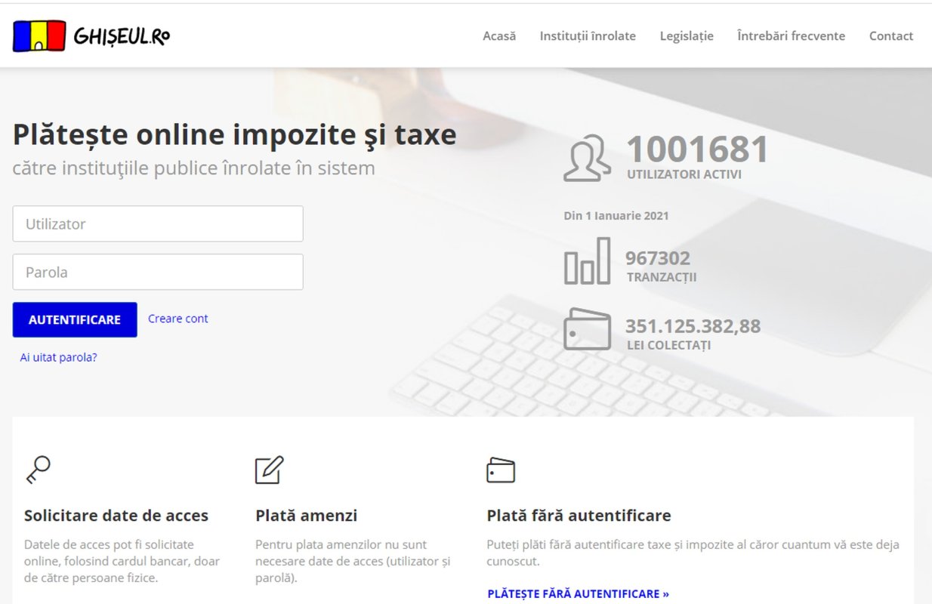Screen dimensions: 932x604
Task: Click the Creare cont link
Action: coord(177,319)
